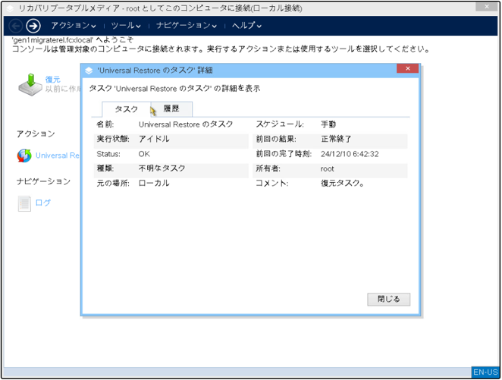Click the '名前:' field label
The width and height of the screenshot is (502, 380).
105,124
